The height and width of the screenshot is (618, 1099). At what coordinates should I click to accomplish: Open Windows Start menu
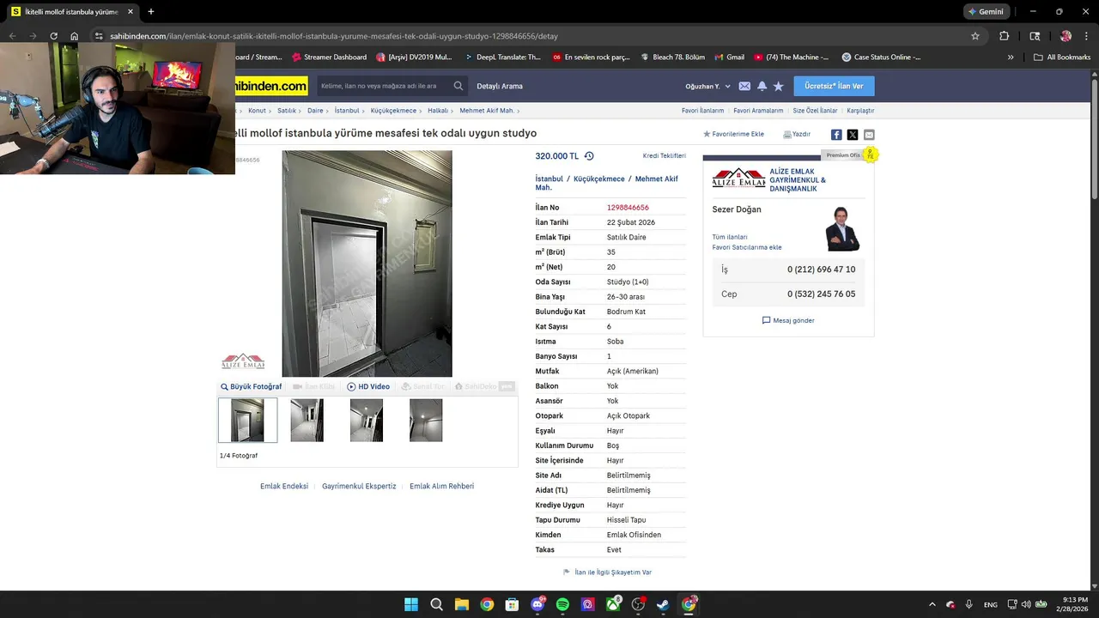pyautogui.click(x=411, y=604)
